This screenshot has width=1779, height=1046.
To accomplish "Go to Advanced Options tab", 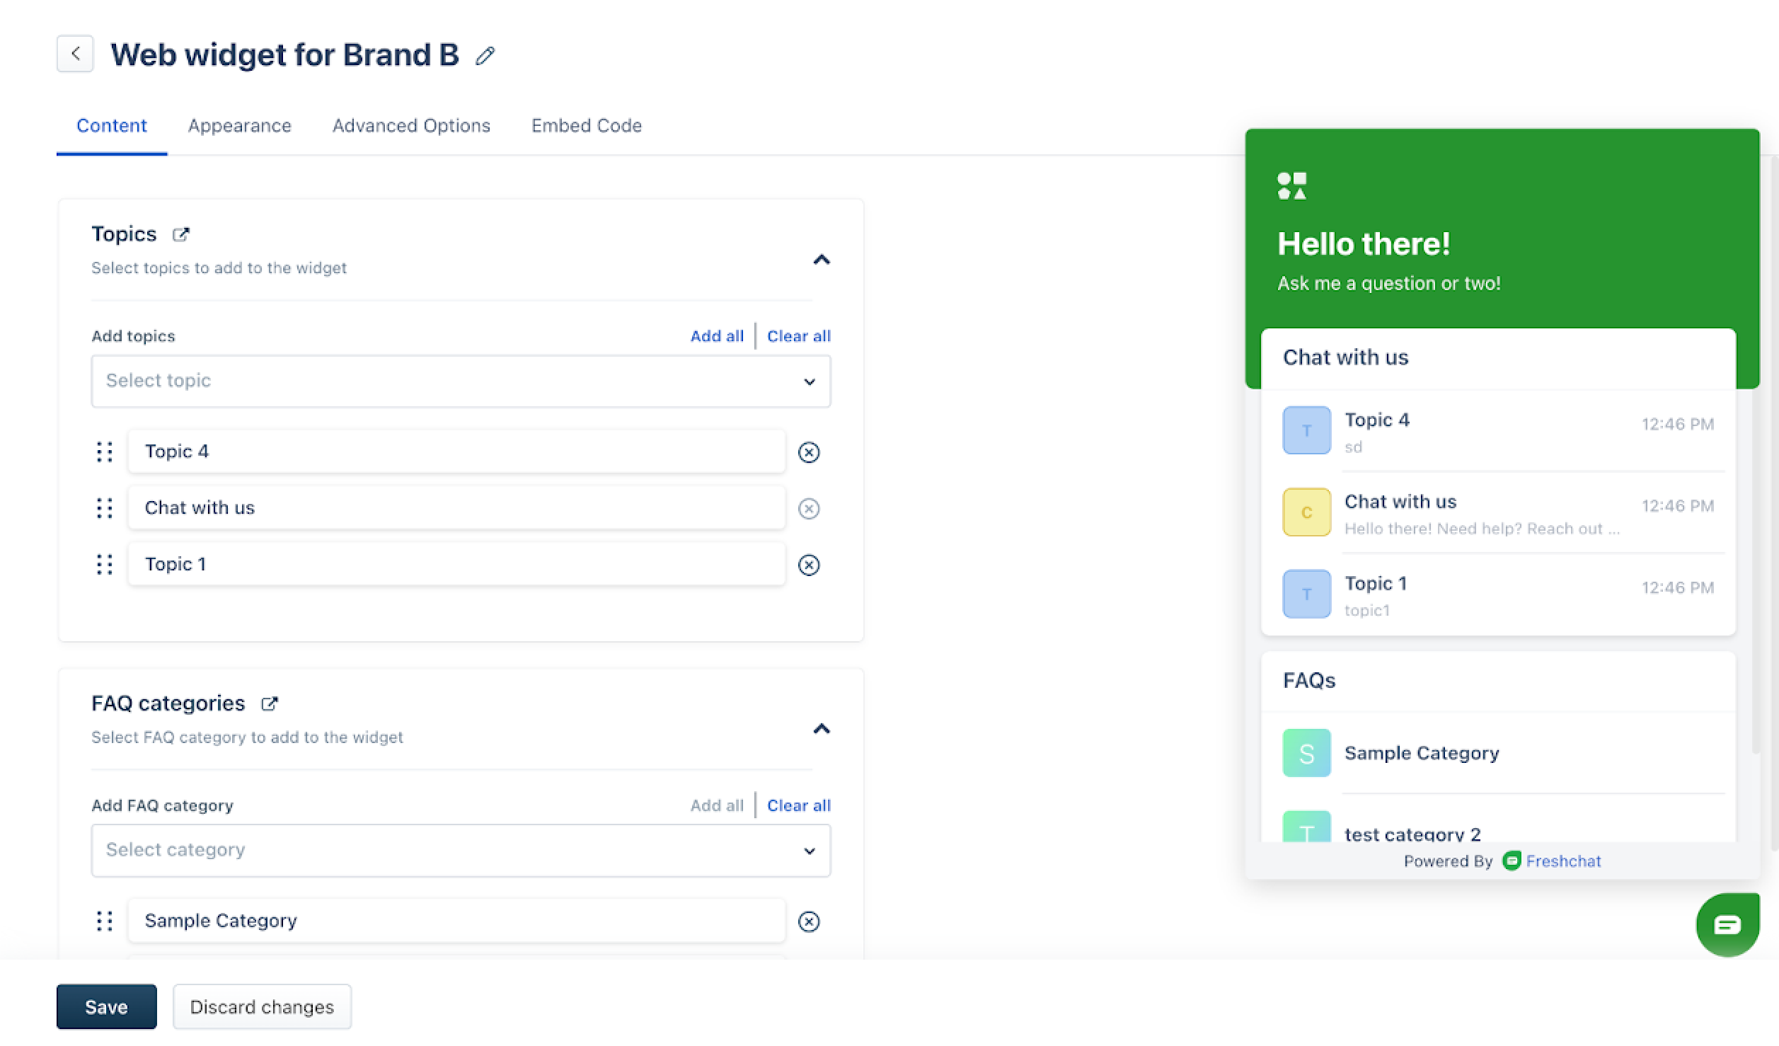I will pos(411,126).
